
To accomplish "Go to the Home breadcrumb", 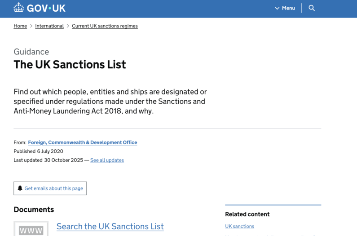I will pos(20,26).
